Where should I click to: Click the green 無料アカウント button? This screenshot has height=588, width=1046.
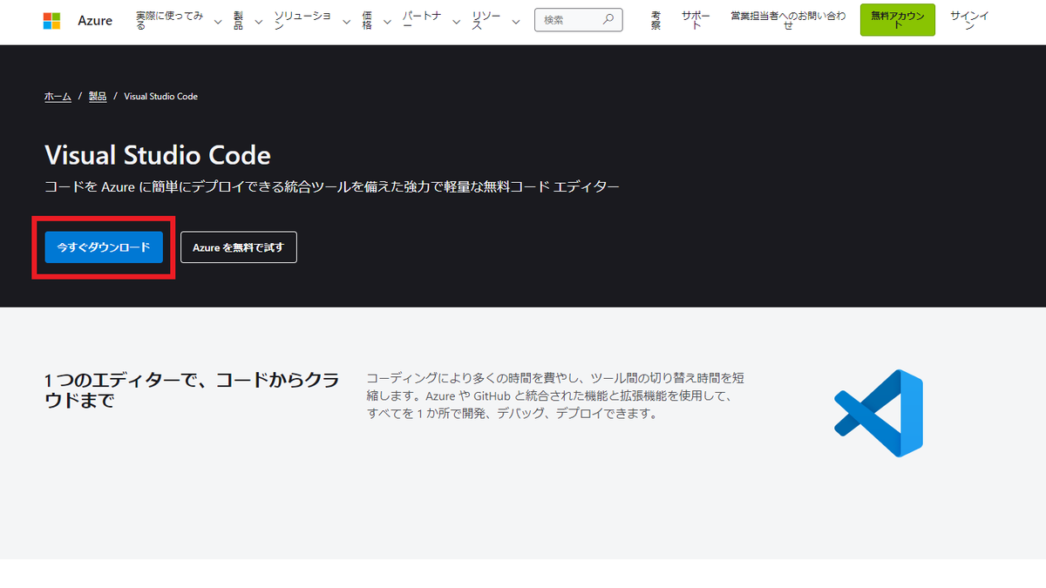click(x=897, y=19)
